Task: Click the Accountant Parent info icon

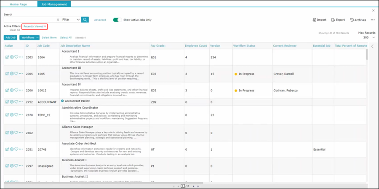Action: pyautogui.click(x=62, y=101)
